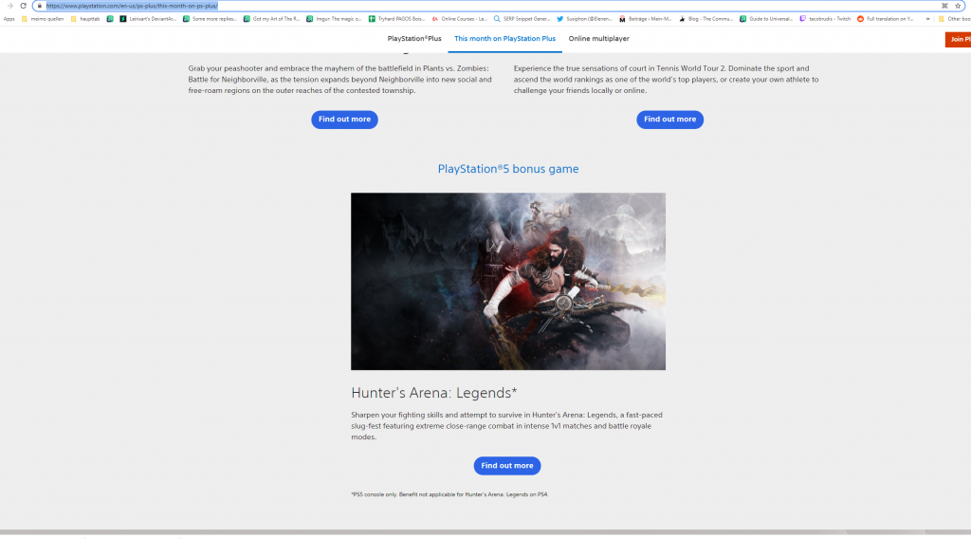This screenshot has width=971, height=539.
Task: Click the browser forward arrow
Action: tap(9, 6)
